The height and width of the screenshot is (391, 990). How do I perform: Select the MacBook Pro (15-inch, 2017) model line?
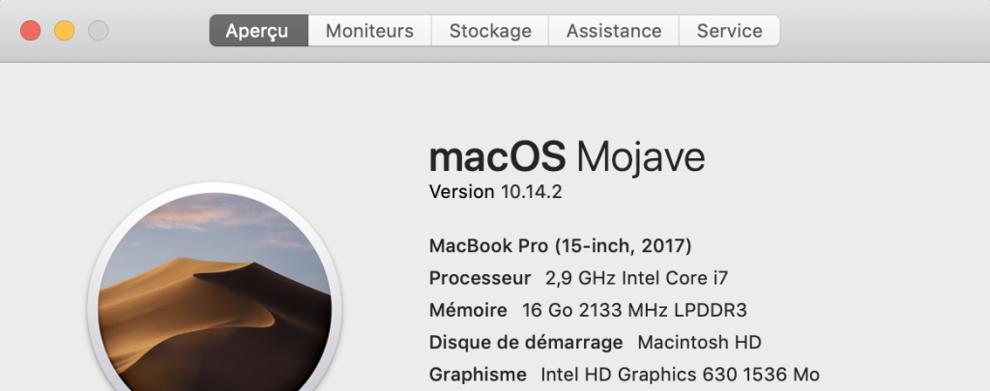(560, 245)
